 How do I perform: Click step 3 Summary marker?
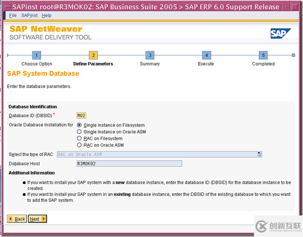click(150, 55)
